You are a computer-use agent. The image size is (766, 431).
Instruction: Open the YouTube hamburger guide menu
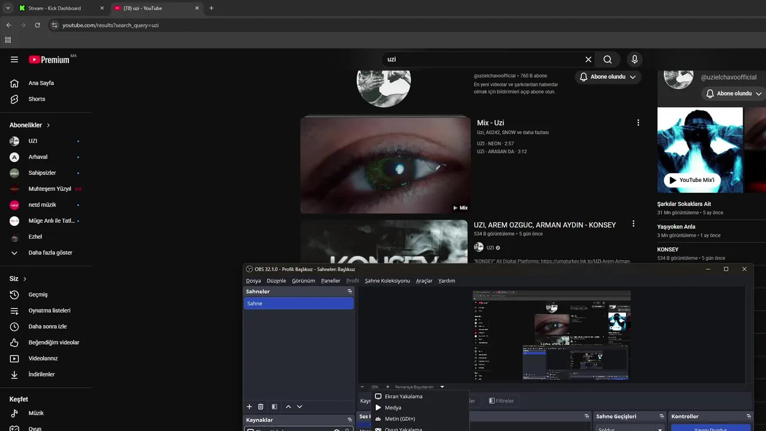coord(14,60)
